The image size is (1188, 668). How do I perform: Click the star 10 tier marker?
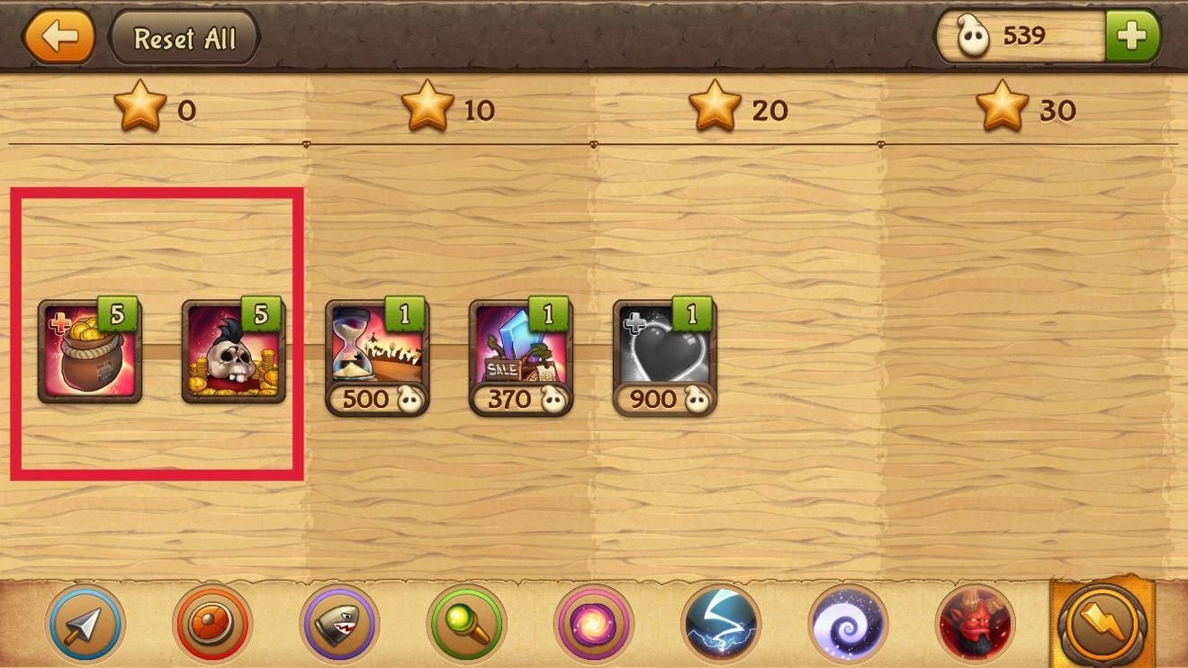point(448,108)
